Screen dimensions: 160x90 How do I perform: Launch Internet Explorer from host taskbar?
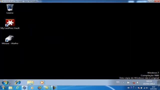tap(18, 88)
